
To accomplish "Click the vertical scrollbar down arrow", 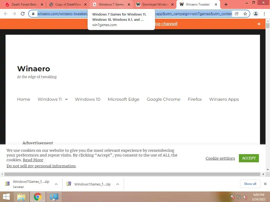I will 268,170.
